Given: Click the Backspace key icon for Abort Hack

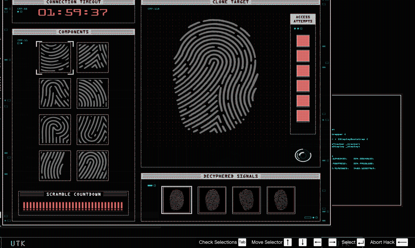Looking at the screenshot, I should (402, 242).
